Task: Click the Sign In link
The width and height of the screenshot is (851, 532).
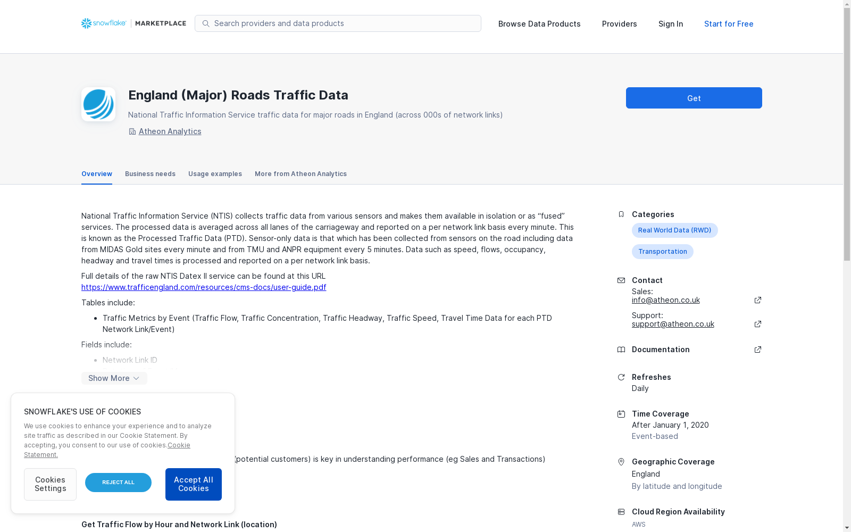Action: [671, 24]
